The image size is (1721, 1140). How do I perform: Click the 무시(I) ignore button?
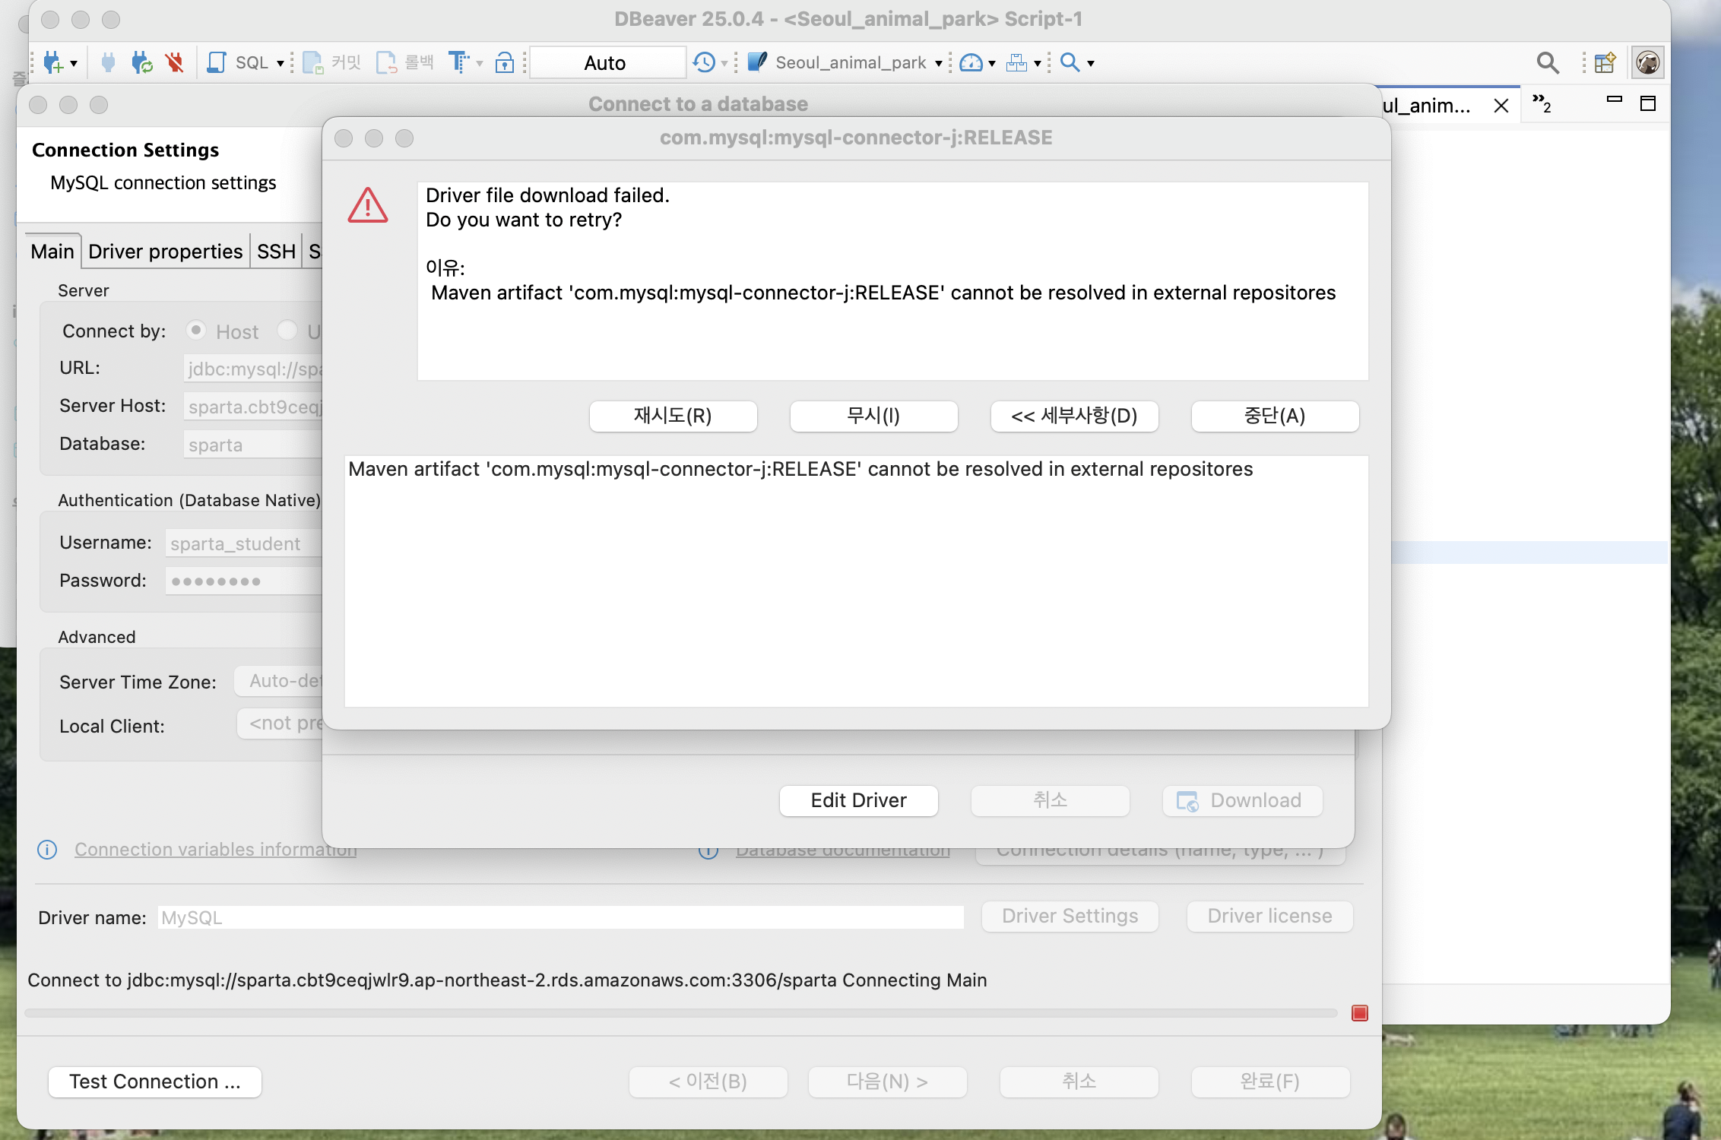click(873, 416)
